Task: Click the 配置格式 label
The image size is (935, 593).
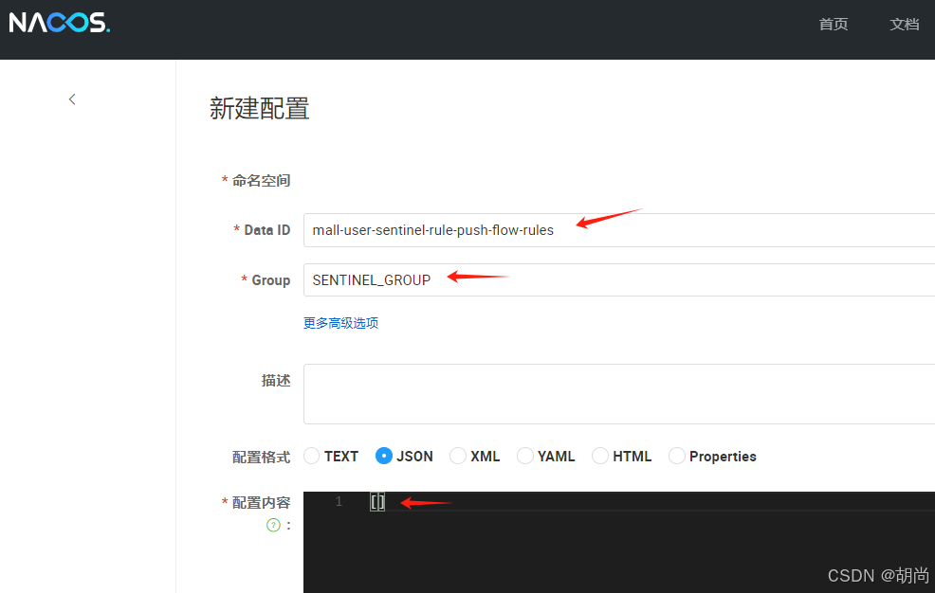Action: pos(261,458)
